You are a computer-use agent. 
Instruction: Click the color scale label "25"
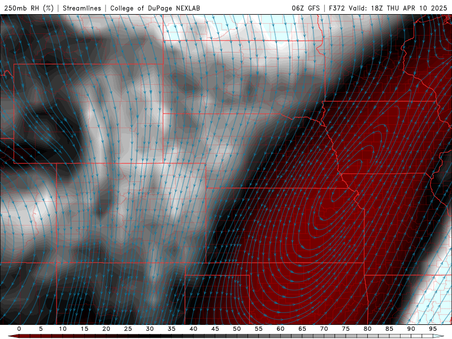click(x=128, y=329)
